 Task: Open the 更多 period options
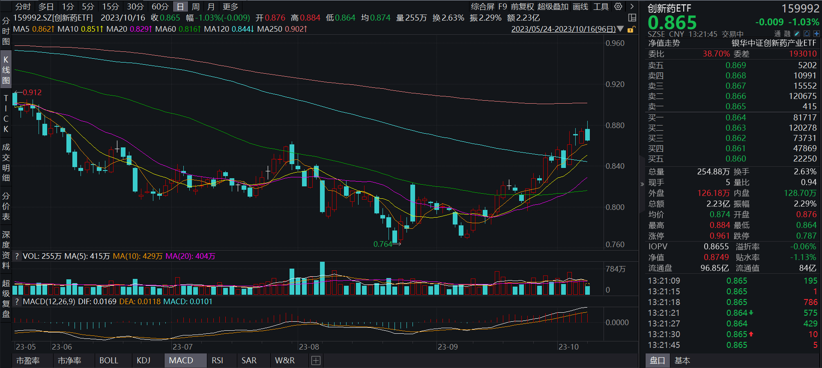click(230, 6)
